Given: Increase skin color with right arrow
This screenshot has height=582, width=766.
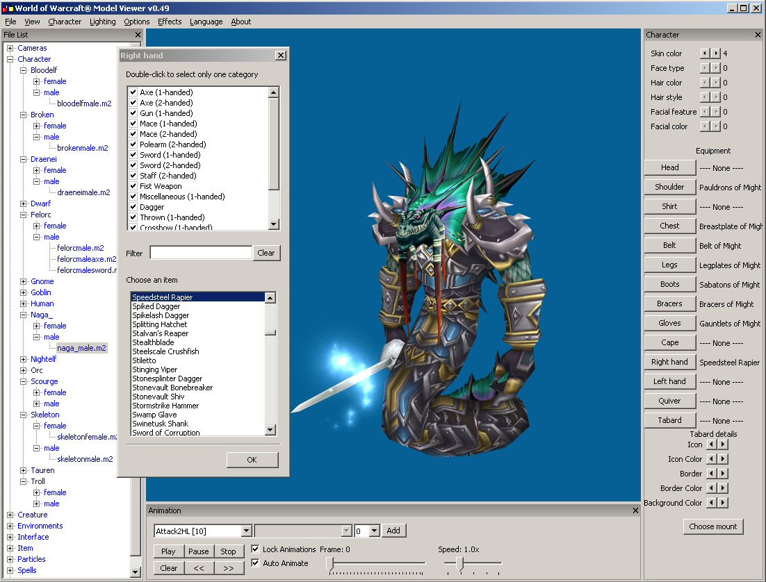Looking at the screenshot, I should click(x=716, y=53).
